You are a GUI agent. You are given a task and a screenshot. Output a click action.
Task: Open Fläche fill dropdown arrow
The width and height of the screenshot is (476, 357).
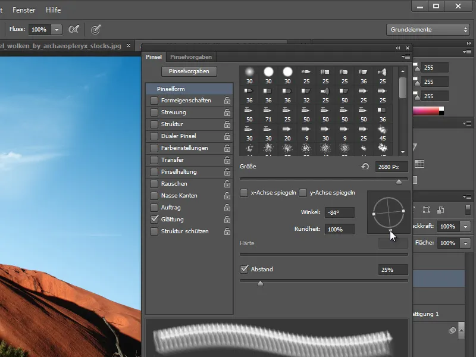click(465, 243)
